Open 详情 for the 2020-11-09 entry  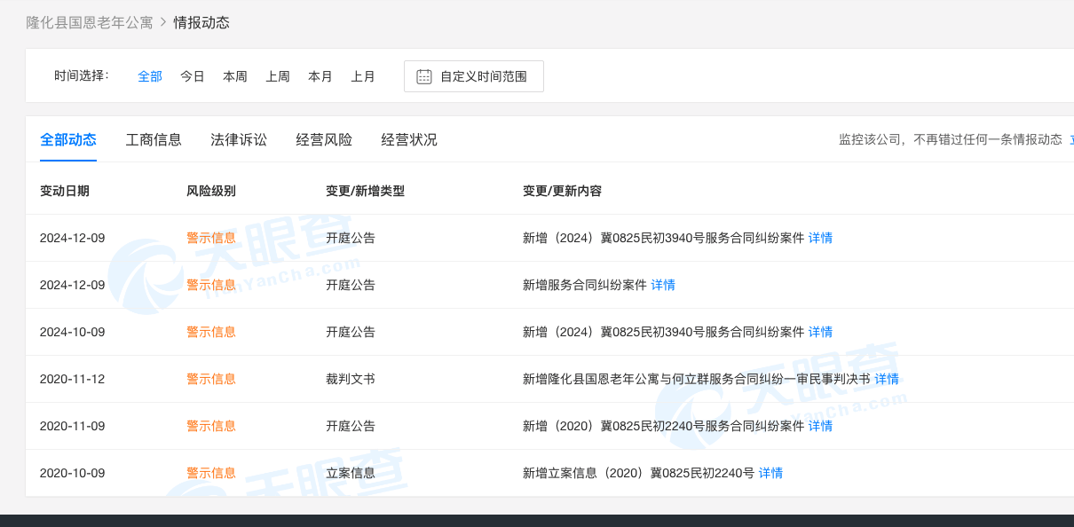[820, 426]
